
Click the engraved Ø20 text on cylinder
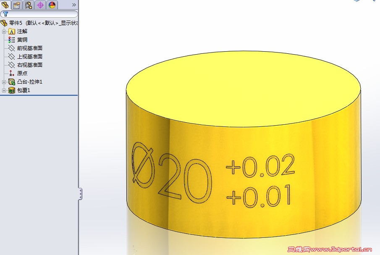click(x=172, y=174)
